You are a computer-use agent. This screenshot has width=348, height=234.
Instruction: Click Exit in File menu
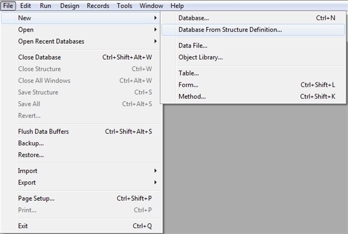[23, 226]
